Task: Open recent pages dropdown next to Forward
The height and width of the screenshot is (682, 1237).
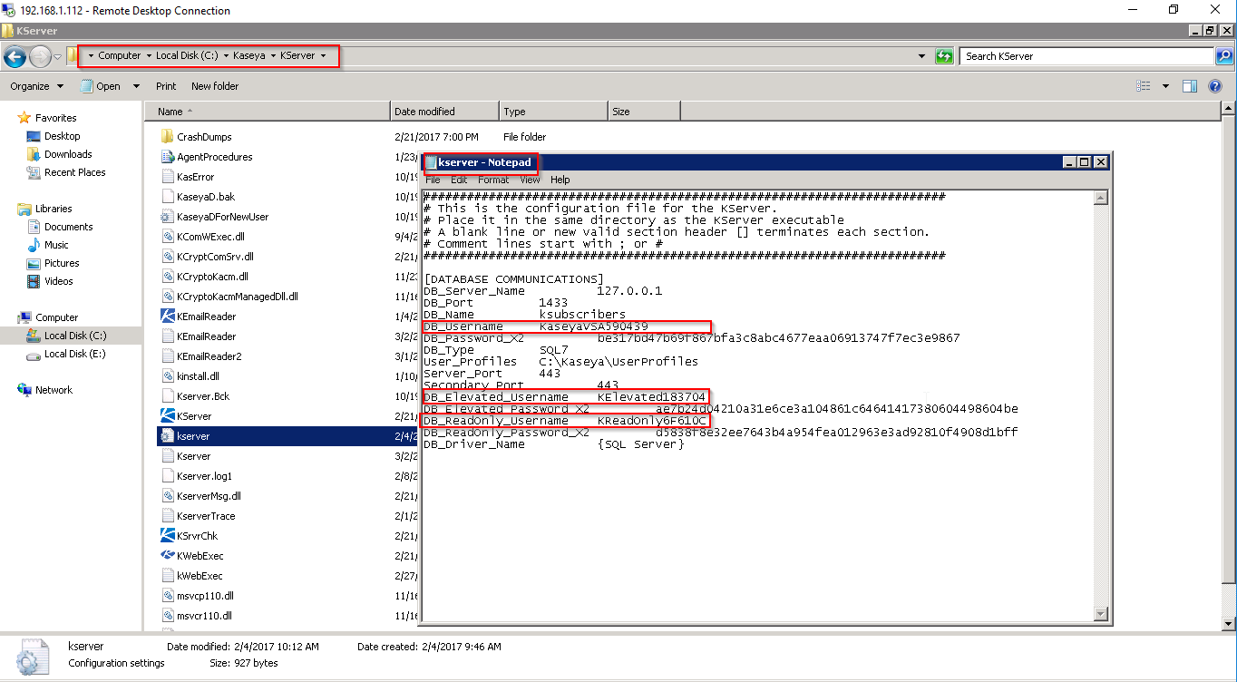Action: point(57,57)
